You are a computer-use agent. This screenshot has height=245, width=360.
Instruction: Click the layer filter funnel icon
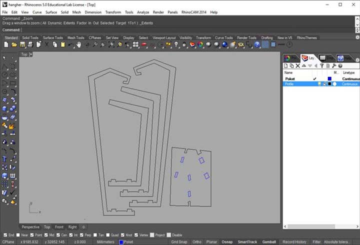point(322,66)
